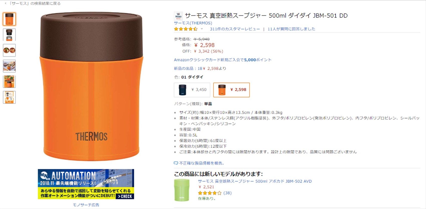This screenshot has height=209, width=426.
Task: Expand the star rating dropdown chevron
Action: tap(202, 29)
